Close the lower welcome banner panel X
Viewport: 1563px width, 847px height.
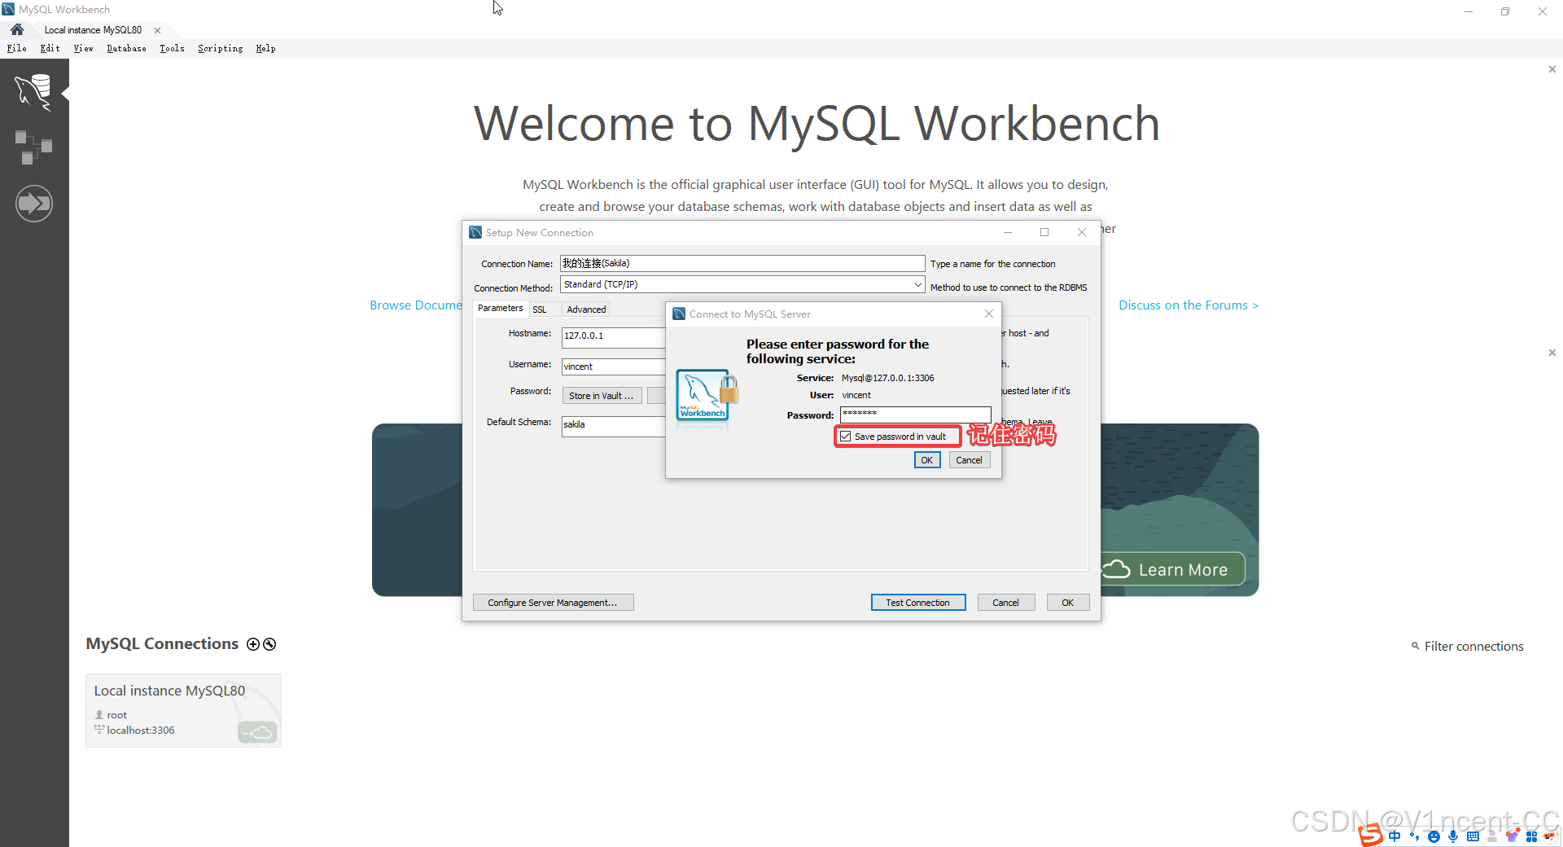(x=1552, y=353)
